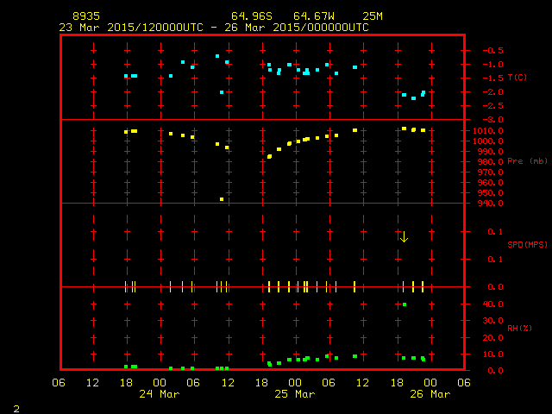Select the isolated green RH point near 40%
Viewport: 552px width, 414px height.
pyautogui.click(x=405, y=304)
